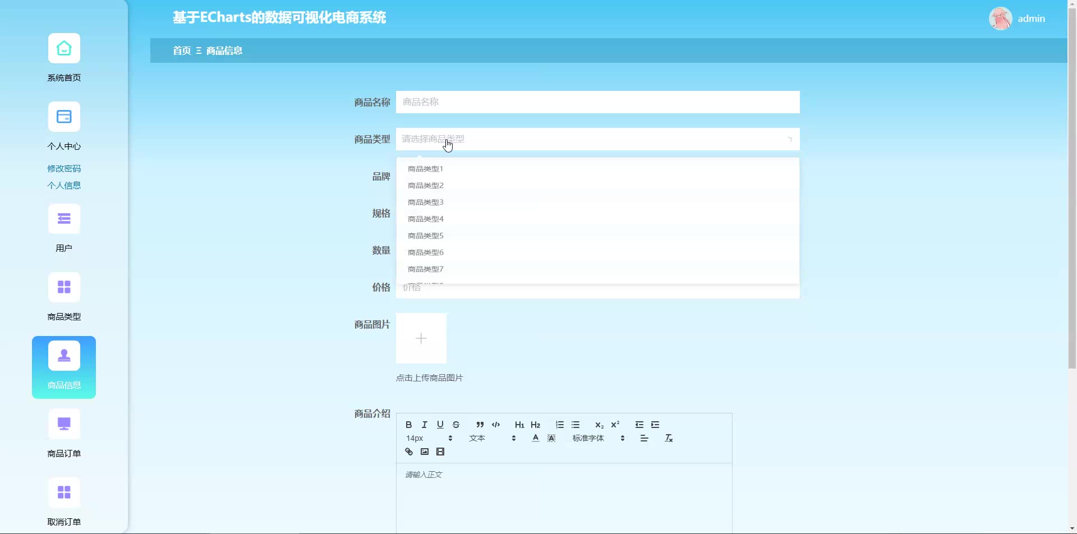The height and width of the screenshot is (534, 1077).
Task: Open the 文本 heading style dropdown
Action: tap(493, 438)
